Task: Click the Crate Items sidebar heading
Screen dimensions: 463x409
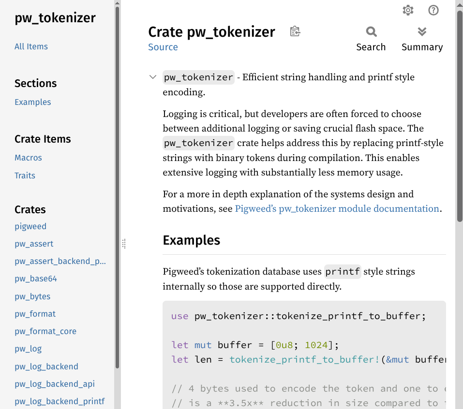Action: point(43,139)
